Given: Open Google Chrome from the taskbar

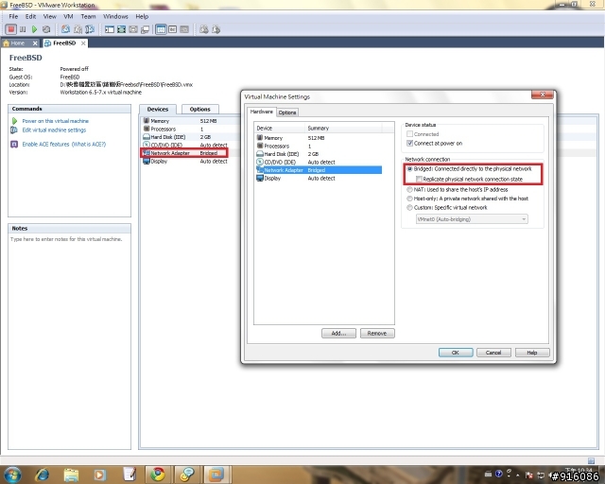Looking at the screenshot, I should coord(158,475).
